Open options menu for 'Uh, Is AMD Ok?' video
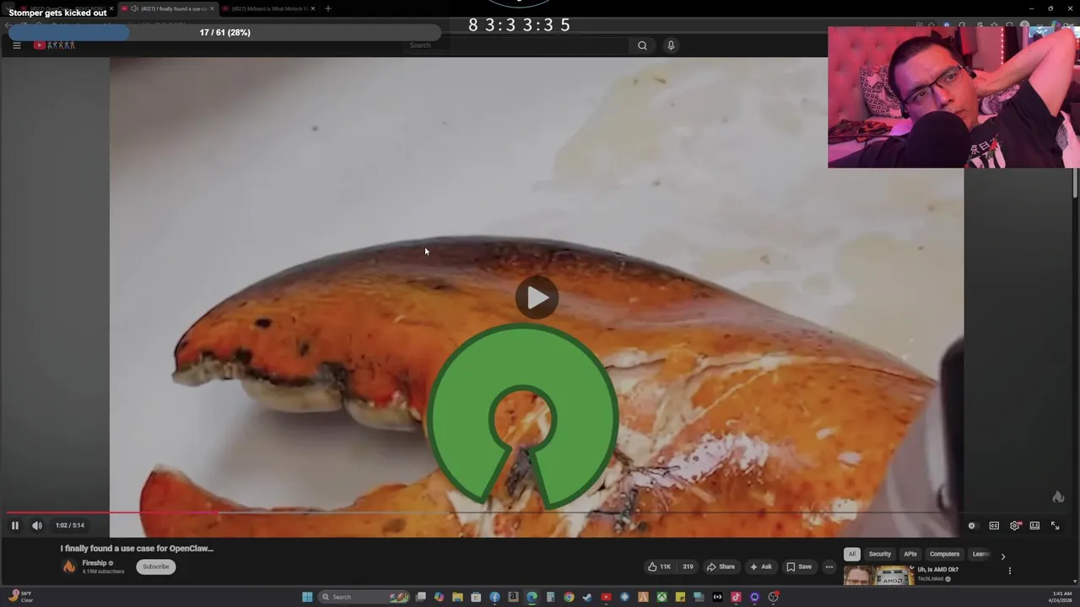This screenshot has height=607, width=1080. [x=1009, y=571]
